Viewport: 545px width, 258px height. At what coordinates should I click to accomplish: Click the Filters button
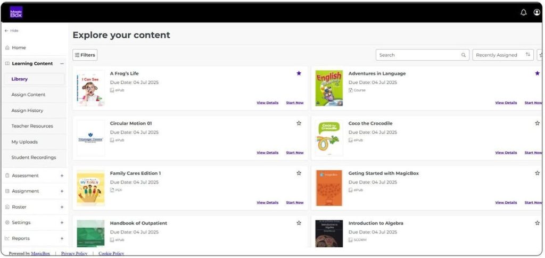point(85,55)
